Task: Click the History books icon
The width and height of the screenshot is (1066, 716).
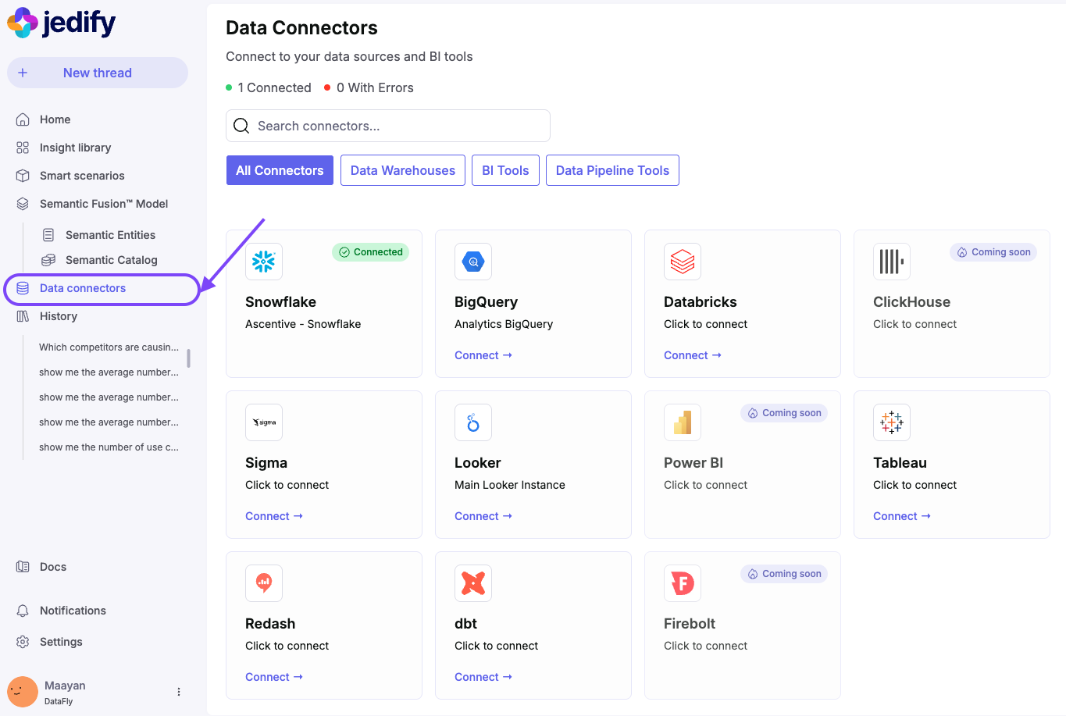Action: click(23, 316)
